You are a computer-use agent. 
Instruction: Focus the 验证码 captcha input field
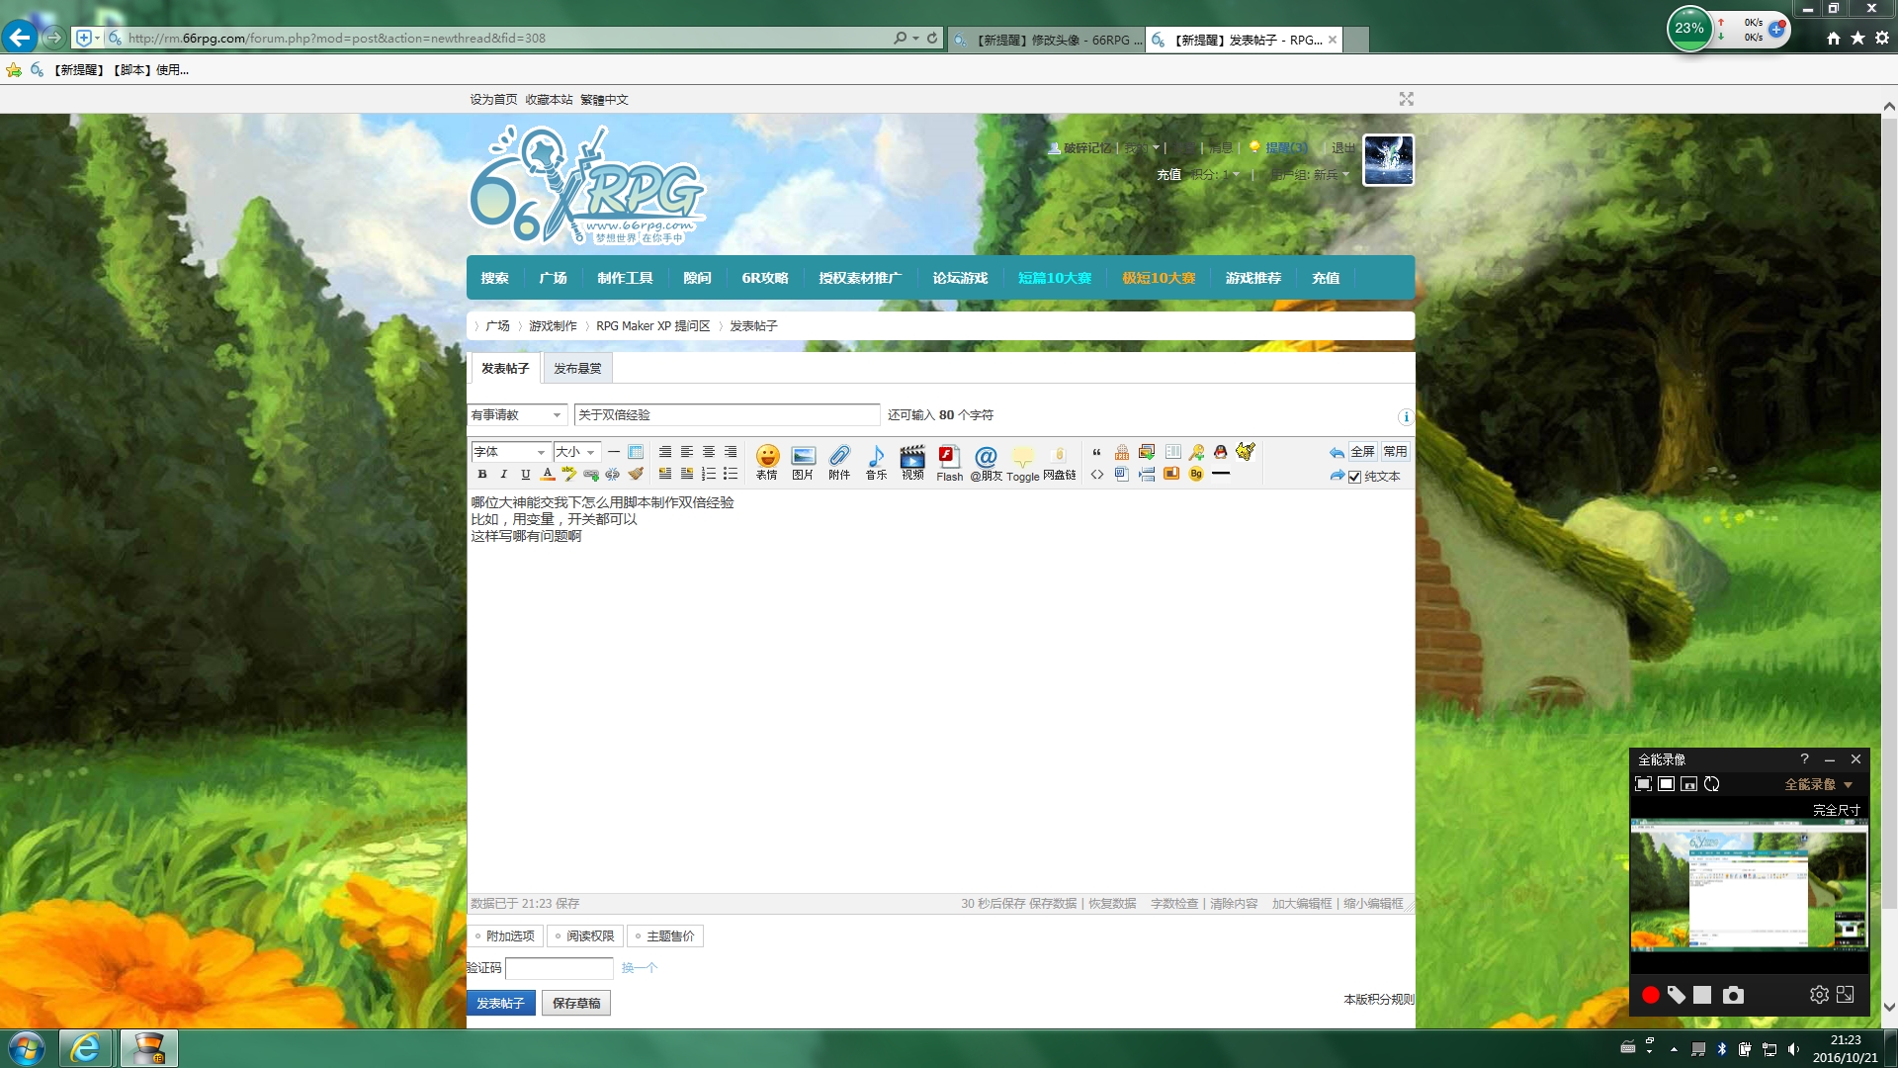[x=560, y=968]
